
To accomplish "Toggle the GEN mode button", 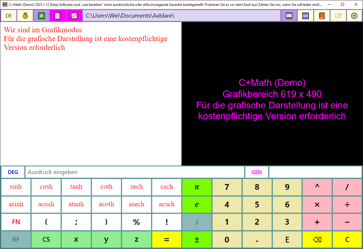I will pyautogui.click(x=257, y=172).
